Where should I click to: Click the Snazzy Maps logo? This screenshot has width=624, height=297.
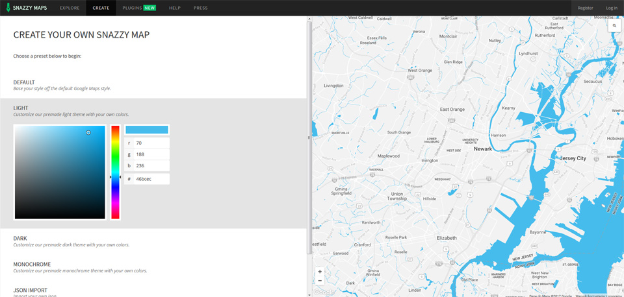pos(26,8)
